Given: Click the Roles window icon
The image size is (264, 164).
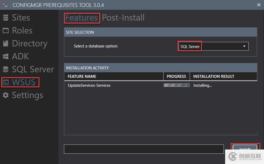Looking at the screenshot, I should (6, 31).
